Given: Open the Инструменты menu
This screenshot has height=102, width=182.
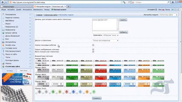Looking at the screenshot, I should coord(27,10).
